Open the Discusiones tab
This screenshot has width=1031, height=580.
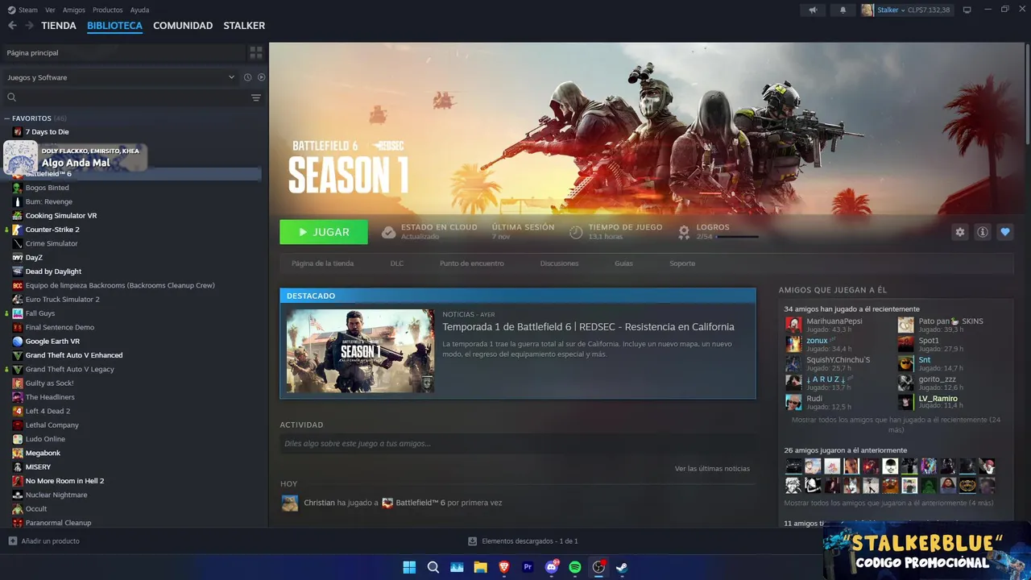pos(559,263)
